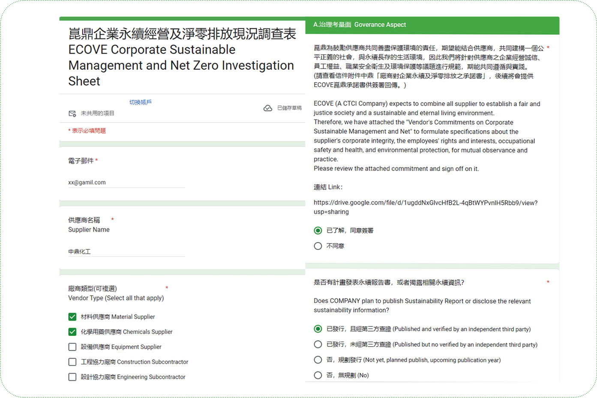Viewport: 597px width, 398px height.
Task: Select the 已了解，同意簽署 radio option
Action: [x=318, y=230]
